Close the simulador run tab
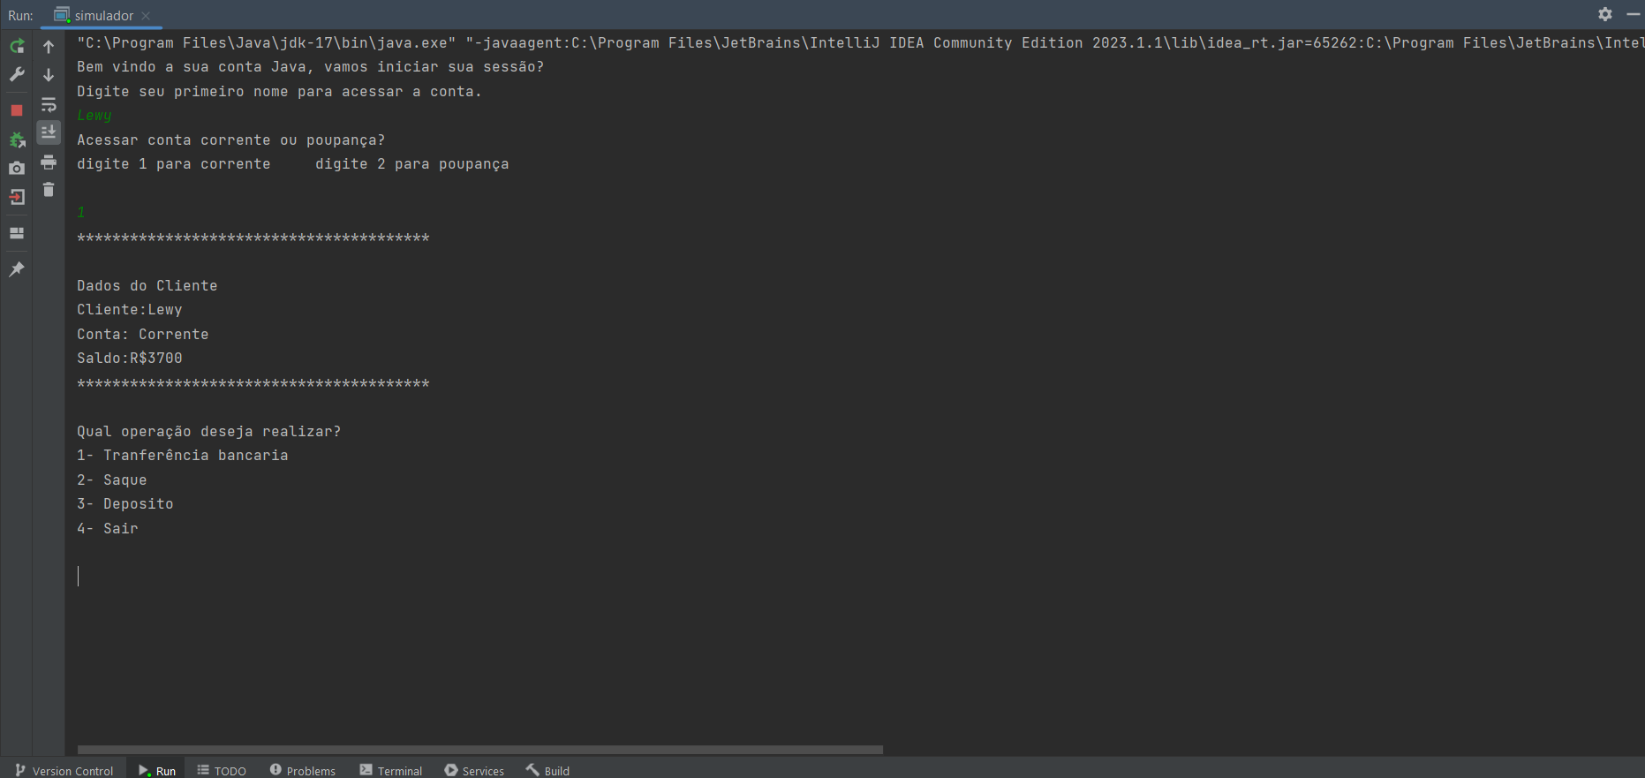This screenshot has width=1645, height=778. (x=147, y=16)
